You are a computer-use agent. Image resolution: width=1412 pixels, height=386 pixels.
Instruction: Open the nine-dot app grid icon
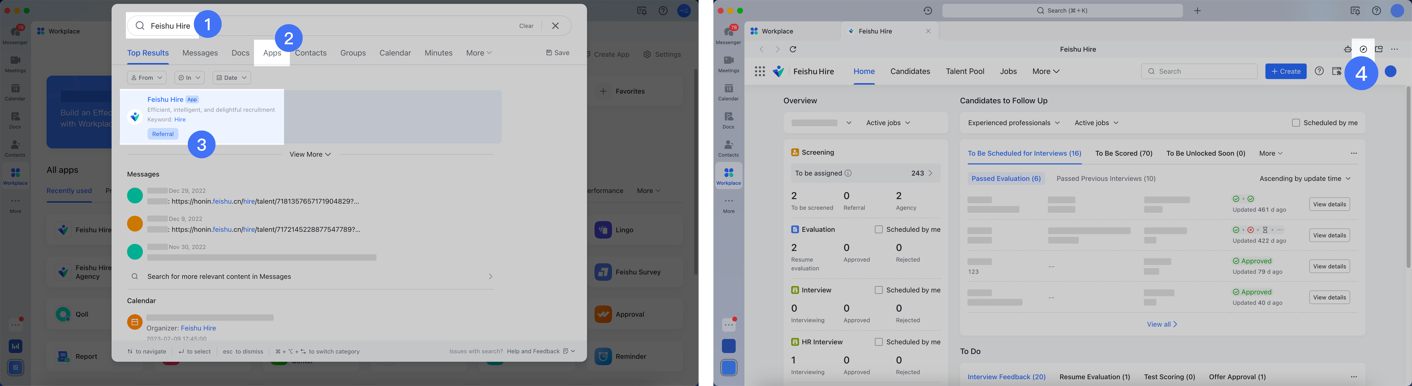pyautogui.click(x=760, y=71)
